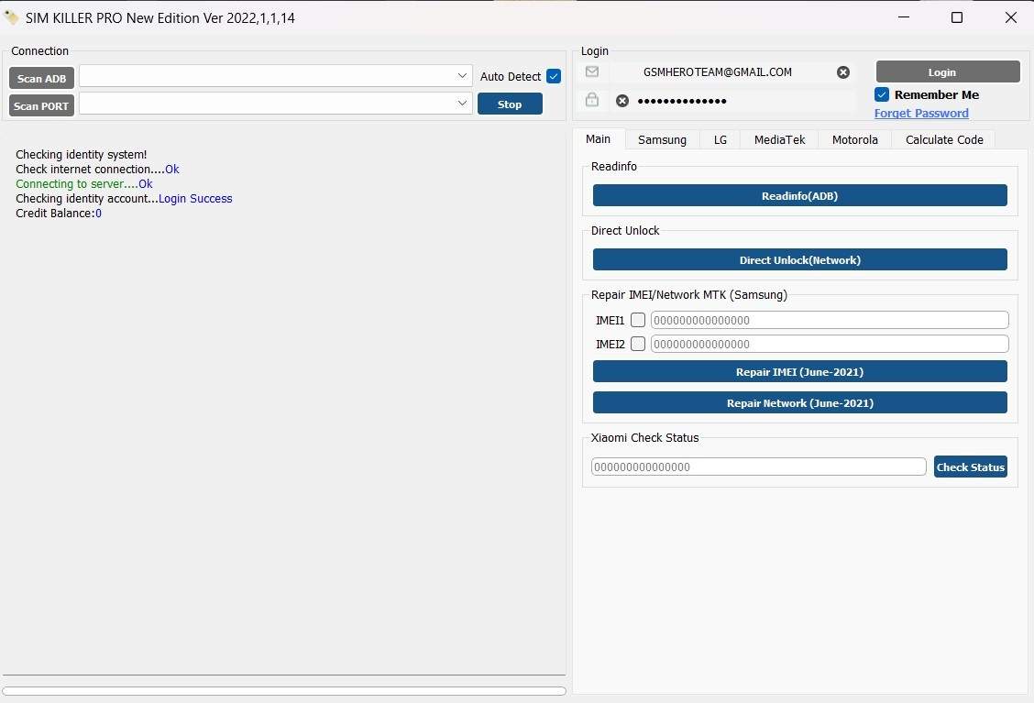Click the Login button
Viewport: 1034px width, 703px height.
pyautogui.click(x=948, y=71)
